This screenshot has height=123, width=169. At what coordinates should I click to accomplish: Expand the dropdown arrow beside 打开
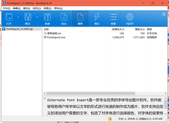tap(18, 17)
